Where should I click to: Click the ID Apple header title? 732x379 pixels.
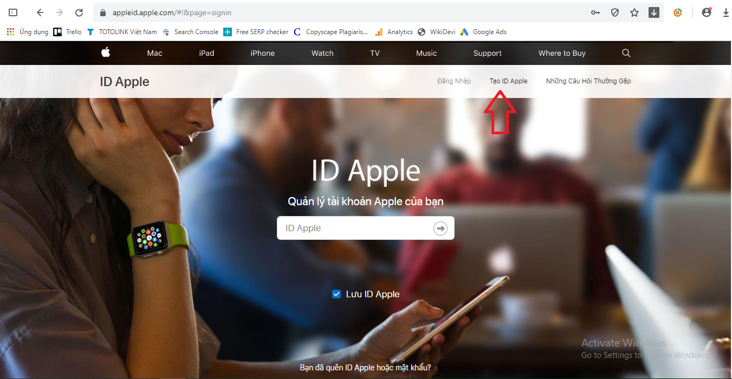pos(125,82)
